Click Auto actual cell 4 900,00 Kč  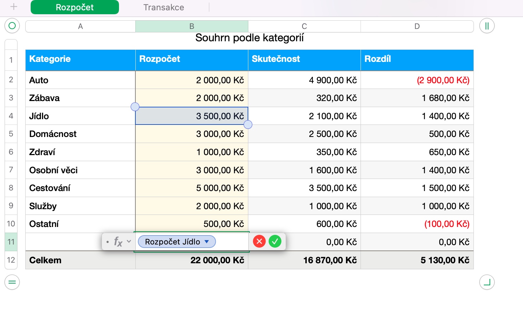304,80
